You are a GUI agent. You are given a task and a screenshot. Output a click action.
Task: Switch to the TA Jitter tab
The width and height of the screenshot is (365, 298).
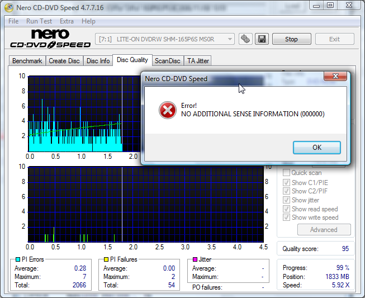point(198,61)
